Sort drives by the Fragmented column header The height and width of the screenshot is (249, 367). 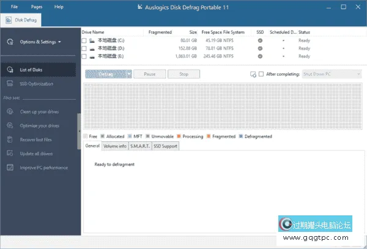coord(160,32)
